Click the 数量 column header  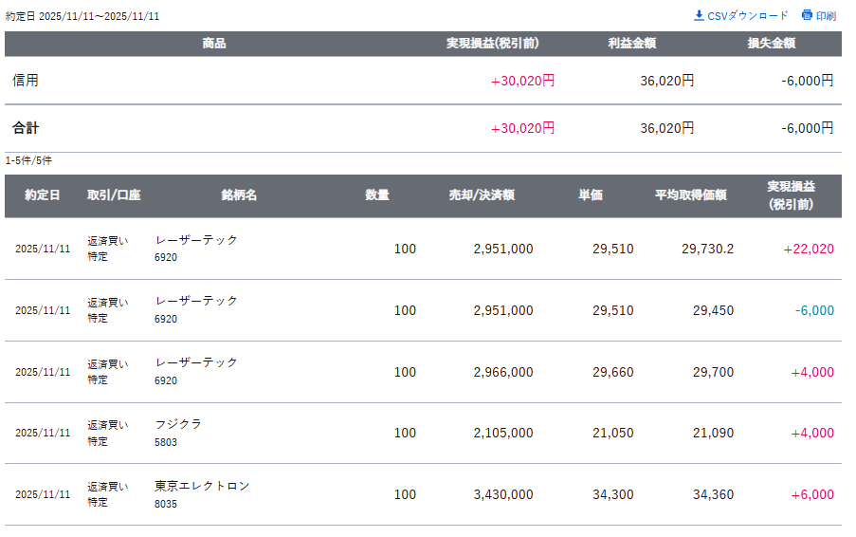(x=377, y=195)
